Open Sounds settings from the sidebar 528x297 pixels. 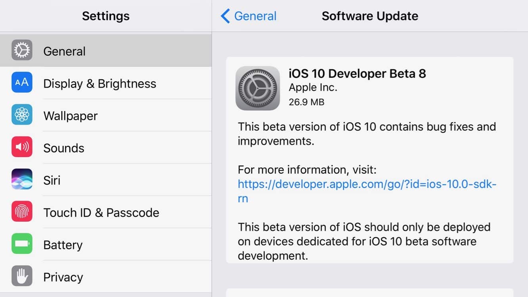(64, 148)
